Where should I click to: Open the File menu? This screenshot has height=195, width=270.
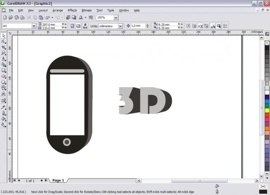(11, 10)
